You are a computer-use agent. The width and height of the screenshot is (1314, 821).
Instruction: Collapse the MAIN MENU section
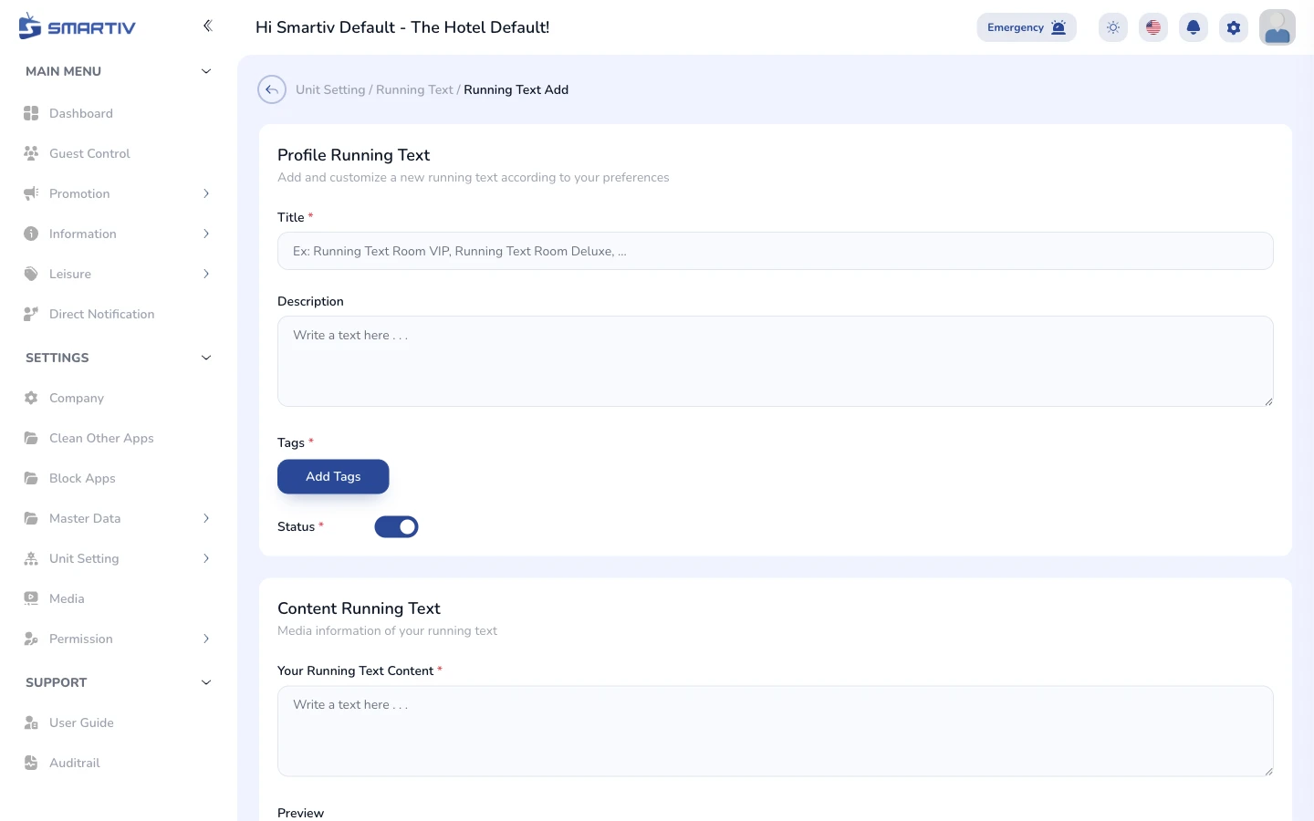(206, 71)
